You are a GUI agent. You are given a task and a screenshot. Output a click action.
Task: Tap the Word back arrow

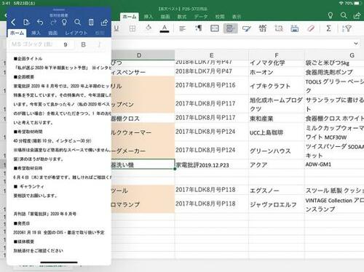[13, 23]
